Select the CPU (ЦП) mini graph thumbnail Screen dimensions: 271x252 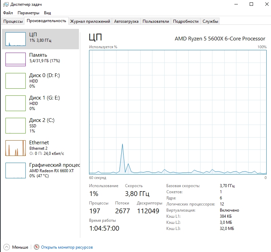tap(16, 39)
